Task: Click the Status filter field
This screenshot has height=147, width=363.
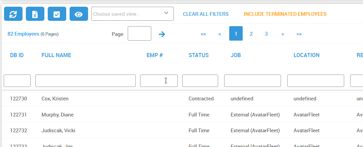Action: [200, 81]
